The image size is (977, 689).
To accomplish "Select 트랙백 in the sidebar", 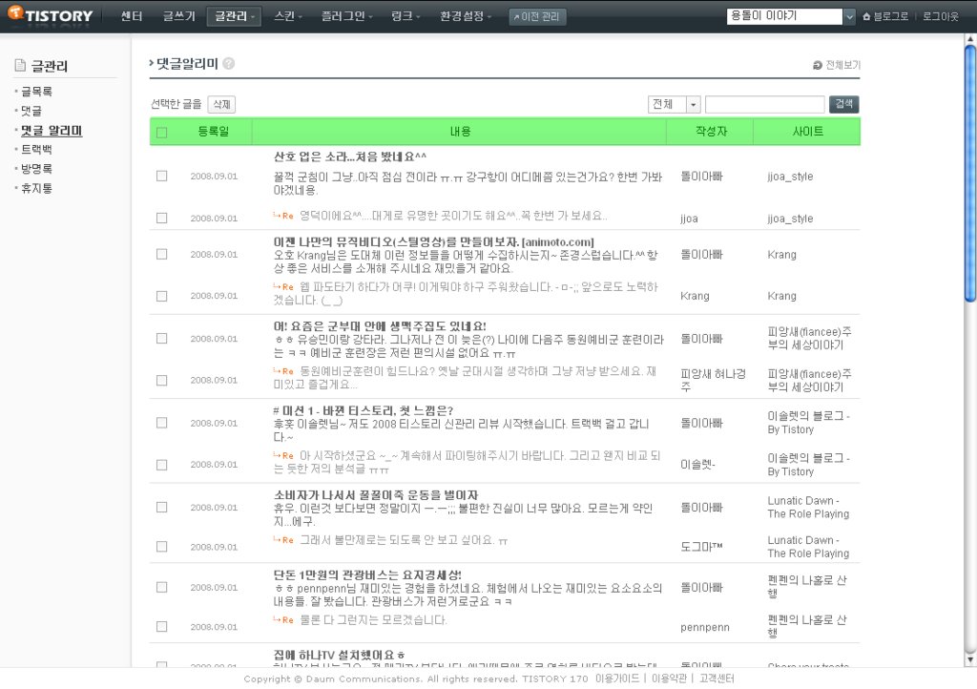I will click(36, 150).
